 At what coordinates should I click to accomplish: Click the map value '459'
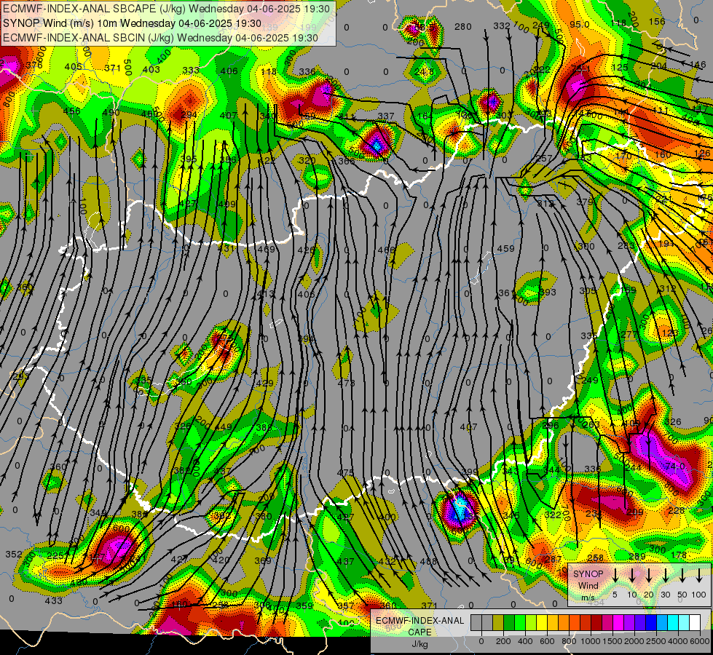click(505, 249)
